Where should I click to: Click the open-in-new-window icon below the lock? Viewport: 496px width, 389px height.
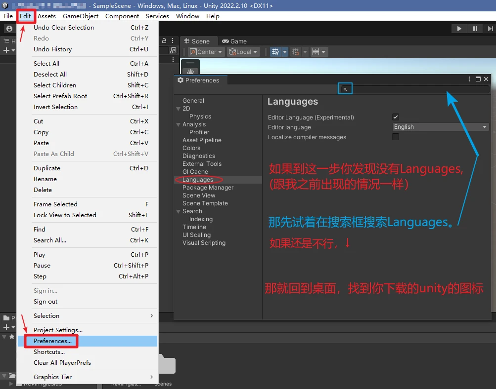(173, 50)
